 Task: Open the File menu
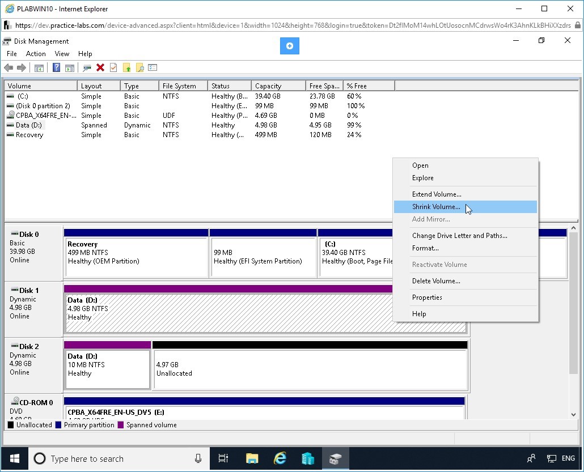click(12, 54)
